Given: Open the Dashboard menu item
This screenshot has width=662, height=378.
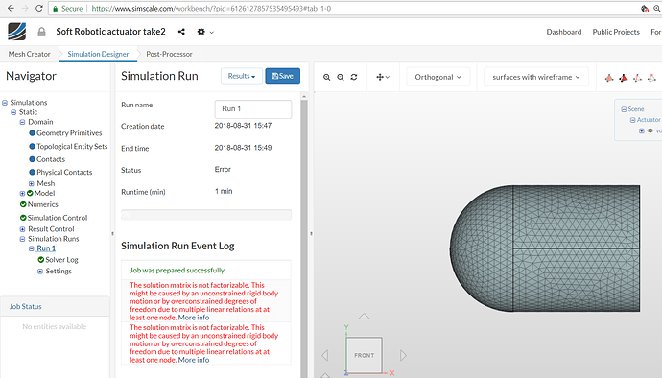Looking at the screenshot, I should click(563, 32).
